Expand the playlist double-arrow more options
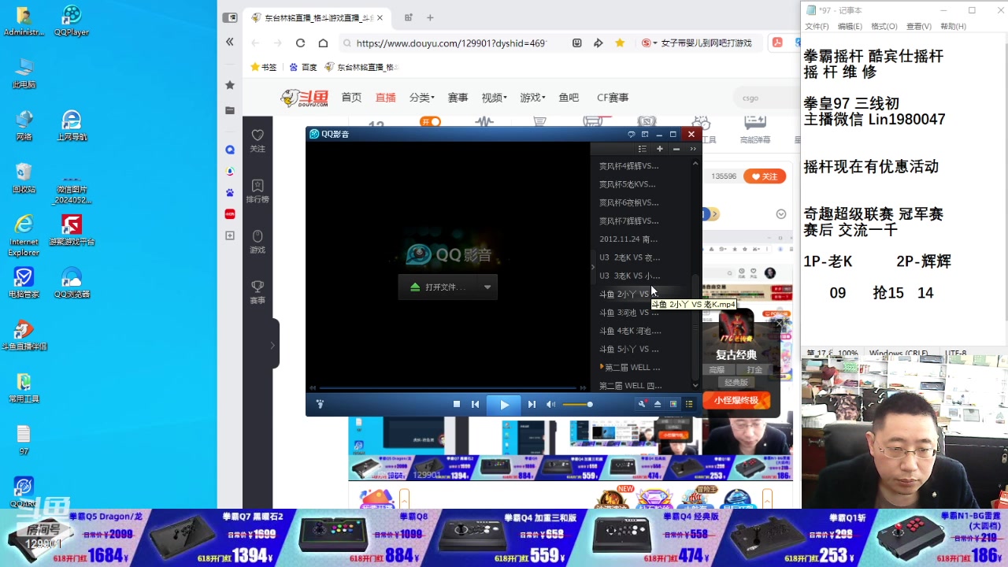 pyautogui.click(x=693, y=149)
